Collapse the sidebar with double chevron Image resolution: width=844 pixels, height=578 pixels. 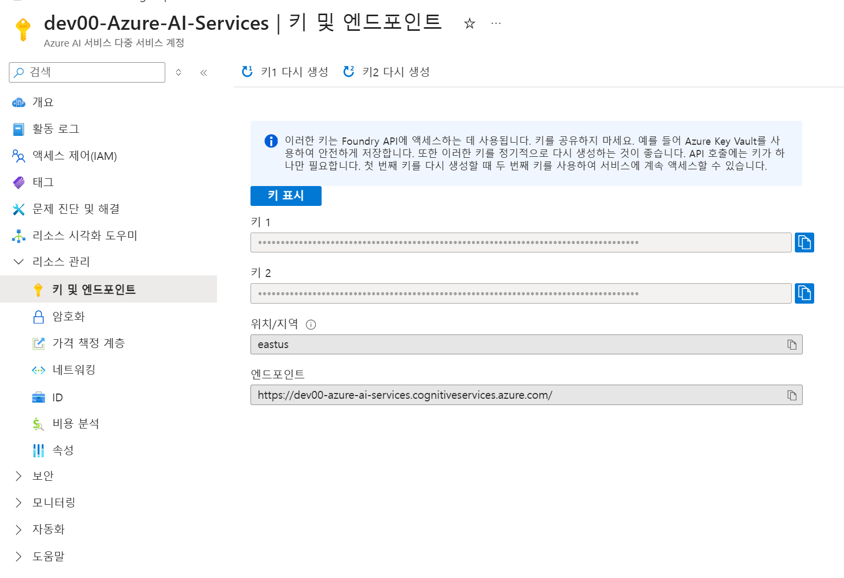click(203, 73)
